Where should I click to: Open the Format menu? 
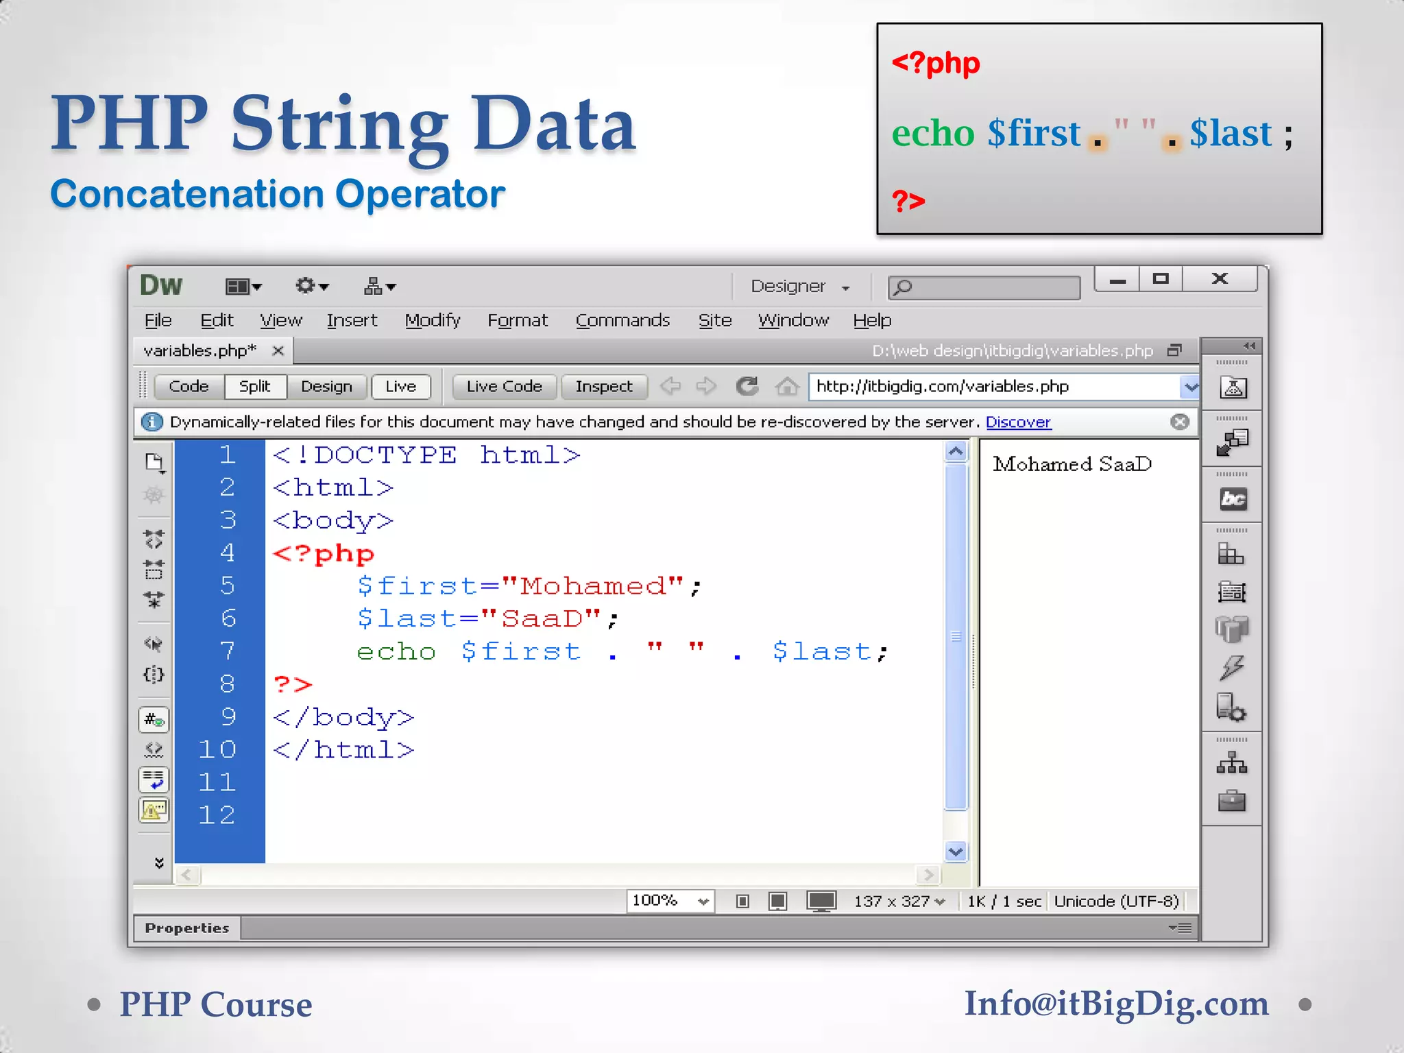tap(518, 320)
